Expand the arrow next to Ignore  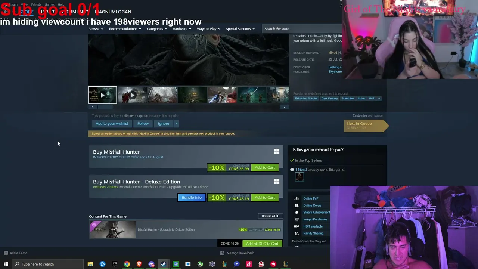176,124
